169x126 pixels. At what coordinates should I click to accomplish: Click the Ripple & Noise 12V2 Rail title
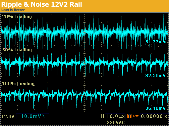pos(42,4)
